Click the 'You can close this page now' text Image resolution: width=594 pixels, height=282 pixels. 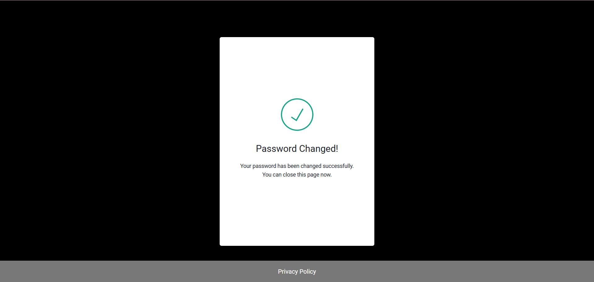(x=297, y=175)
